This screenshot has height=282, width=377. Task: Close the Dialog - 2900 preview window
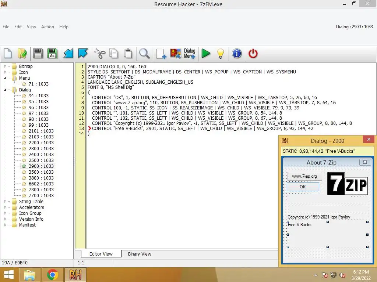point(369,139)
